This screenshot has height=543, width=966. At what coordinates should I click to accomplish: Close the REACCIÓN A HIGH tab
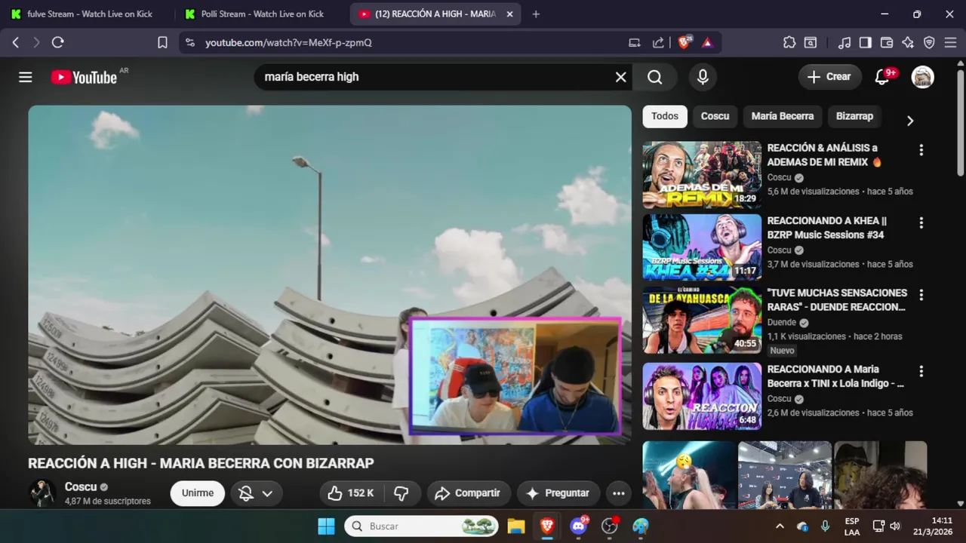(509, 14)
